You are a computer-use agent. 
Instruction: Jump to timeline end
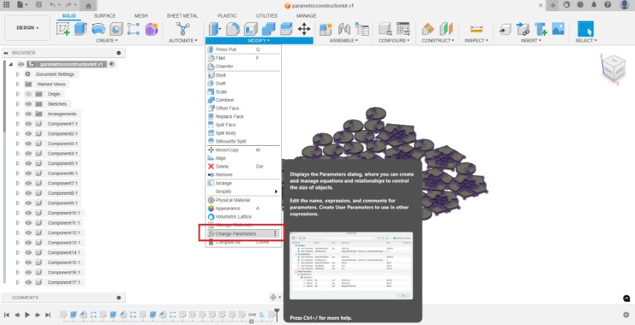tap(48, 315)
